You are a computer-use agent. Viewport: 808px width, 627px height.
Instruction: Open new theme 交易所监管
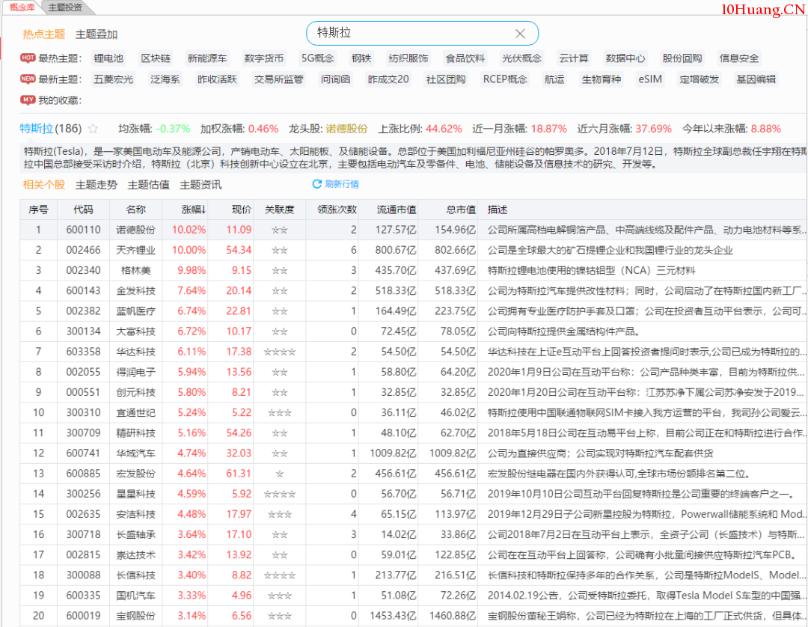(278, 79)
